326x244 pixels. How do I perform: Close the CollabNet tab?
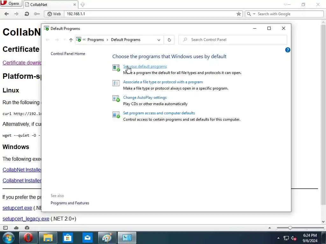[x=74, y=4]
